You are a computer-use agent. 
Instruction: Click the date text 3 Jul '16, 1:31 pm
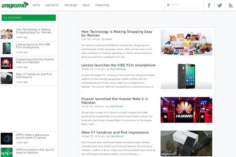91,39
